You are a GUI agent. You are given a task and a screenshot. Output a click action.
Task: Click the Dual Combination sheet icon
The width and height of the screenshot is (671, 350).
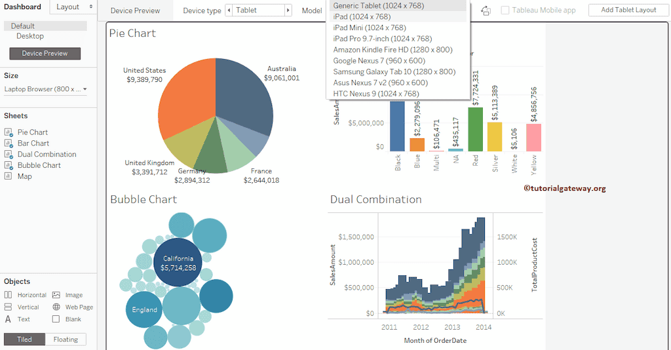click(x=8, y=155)
